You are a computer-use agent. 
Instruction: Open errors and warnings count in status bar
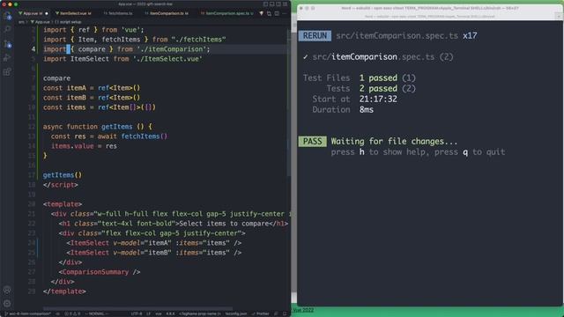[x=72, y=313]
